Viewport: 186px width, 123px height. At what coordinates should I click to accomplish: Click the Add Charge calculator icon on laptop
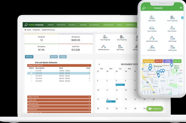coord(120,47)
